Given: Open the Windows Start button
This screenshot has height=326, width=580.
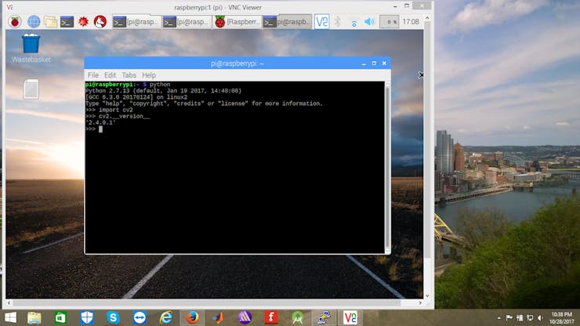Looking at the screenshot, I should point(10,317).
